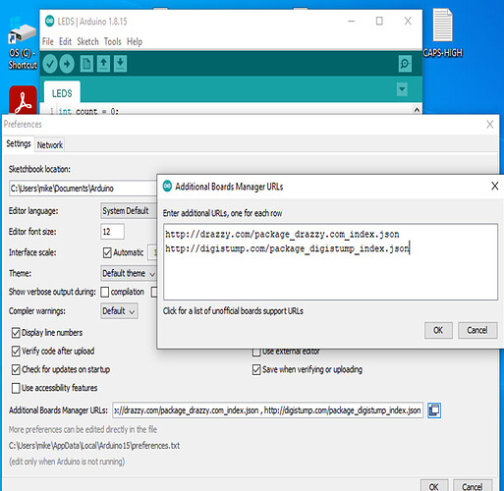This screenshot has height=491, width=504.
Task: Toggle Verify code after upload checkbox
Action: point(16,352)
